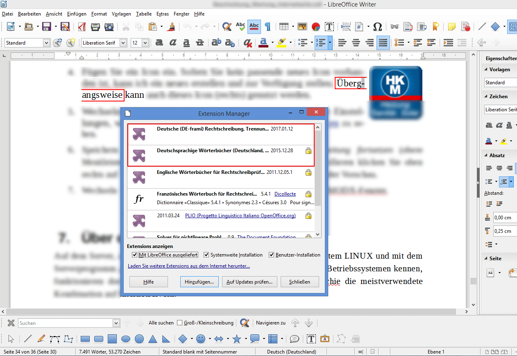Screen dimensions: 517x356
Task: Insert comment sticky note icon
Action: (x=452, y=27)
